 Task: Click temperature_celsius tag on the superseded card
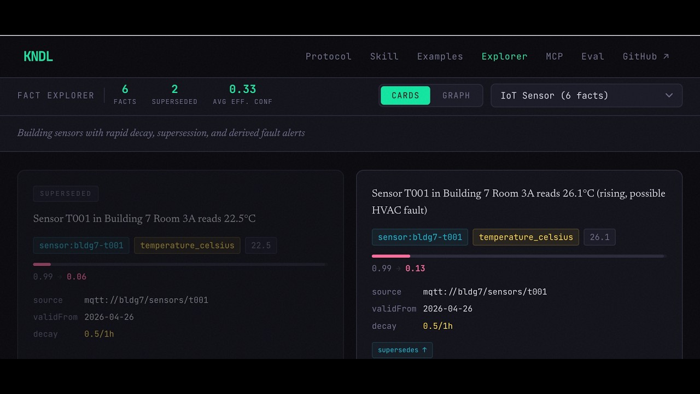(187, 245)
